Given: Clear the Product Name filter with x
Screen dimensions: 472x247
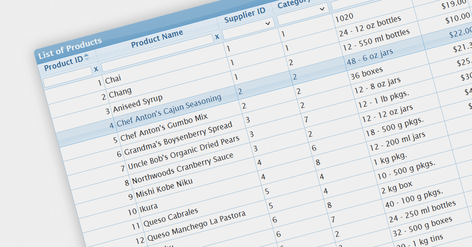Looking at the screenshot, I should click(217, 37).
